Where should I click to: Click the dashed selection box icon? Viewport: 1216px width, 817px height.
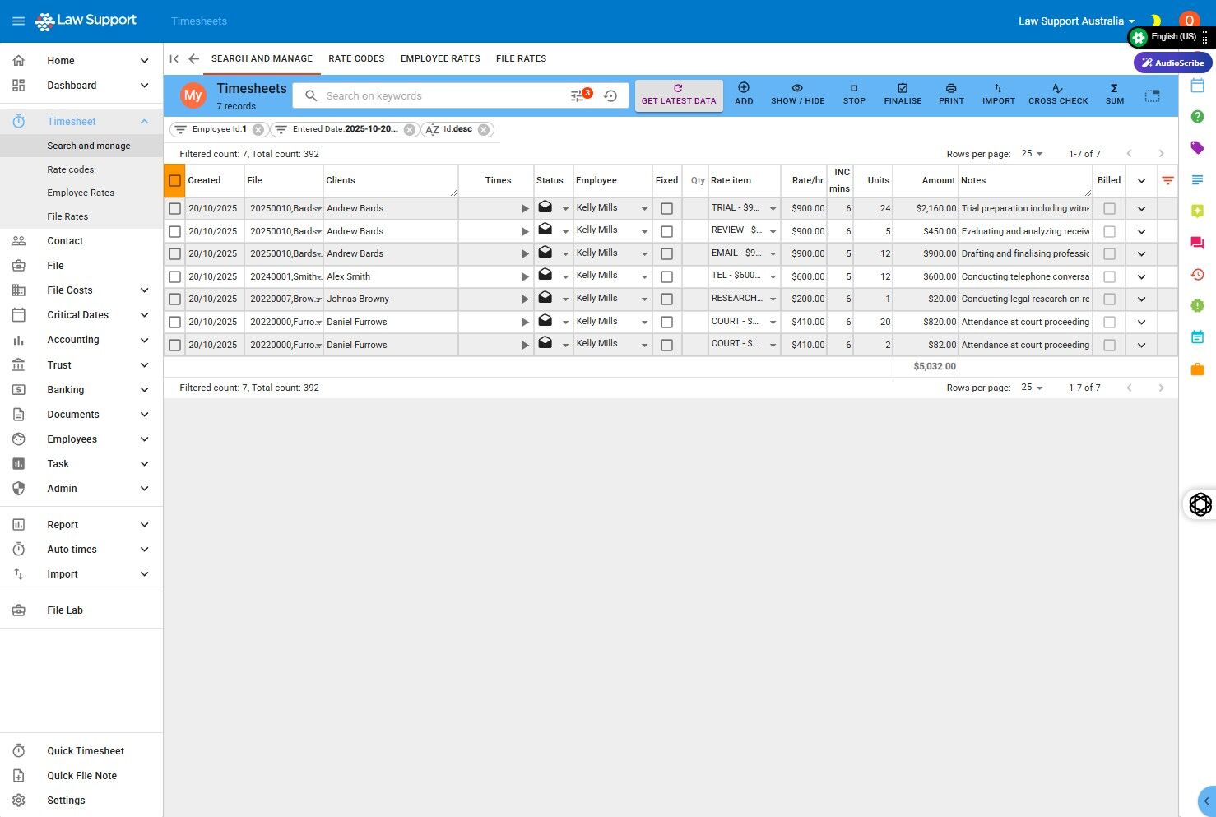(1153, 95)
